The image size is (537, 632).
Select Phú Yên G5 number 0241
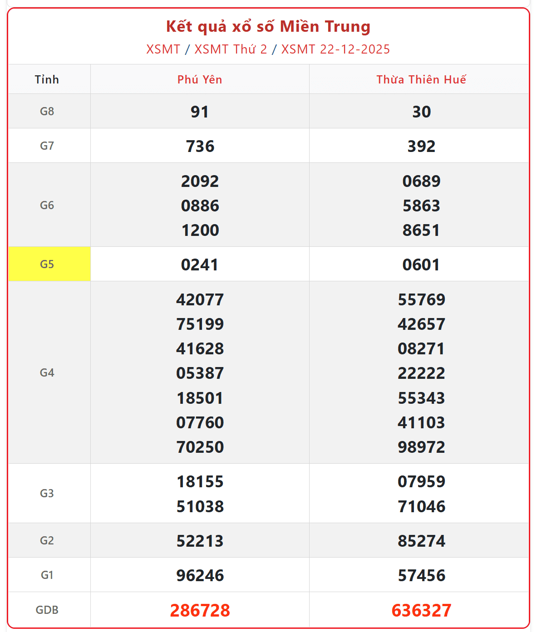[200, 265]
